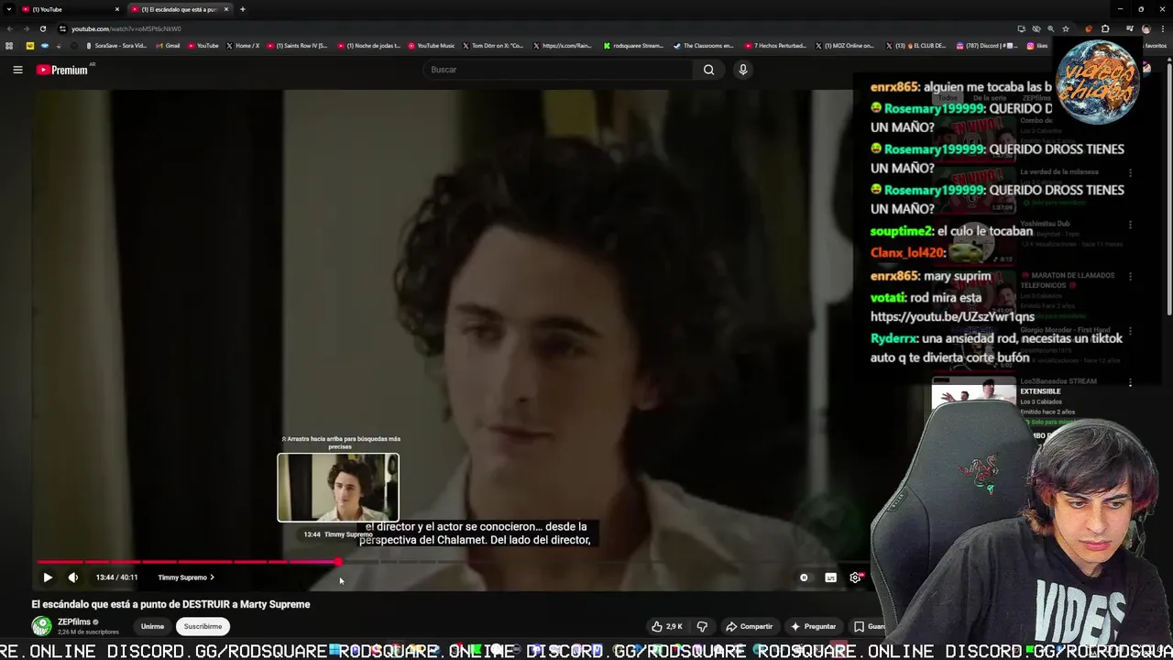Focus the Buscar search field

pyautogui.click(x=559, y=70)
